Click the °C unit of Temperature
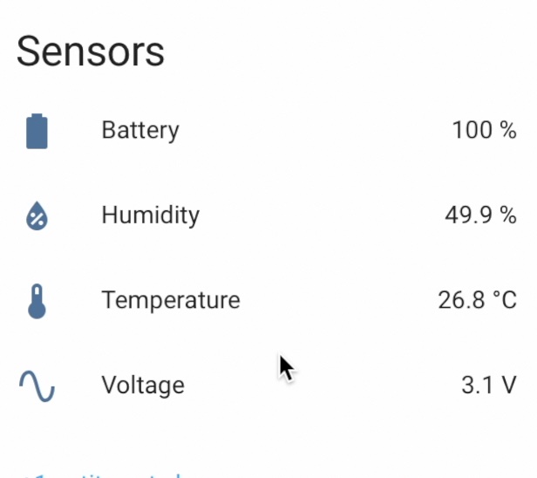537x478 pixels. [x=505, y=301]
